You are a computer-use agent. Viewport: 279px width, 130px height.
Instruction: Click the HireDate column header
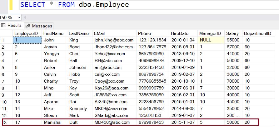point(180,33)
